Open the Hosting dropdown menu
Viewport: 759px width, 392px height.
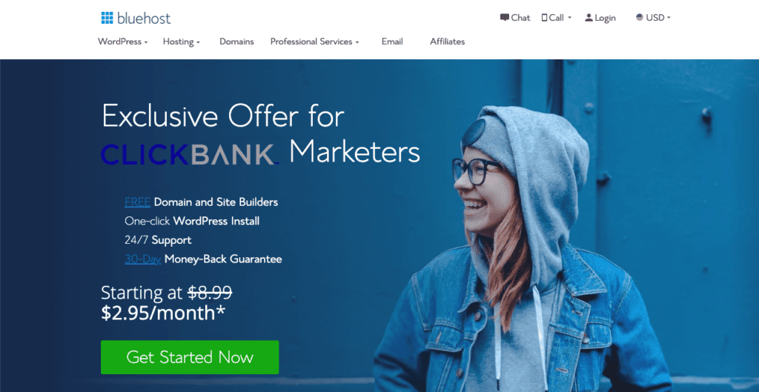click(x=182, y=41)
